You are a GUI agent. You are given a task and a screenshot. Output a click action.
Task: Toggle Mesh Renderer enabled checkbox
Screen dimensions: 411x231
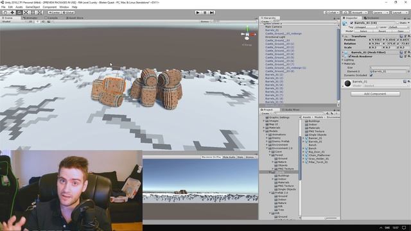tap(349, 56)
